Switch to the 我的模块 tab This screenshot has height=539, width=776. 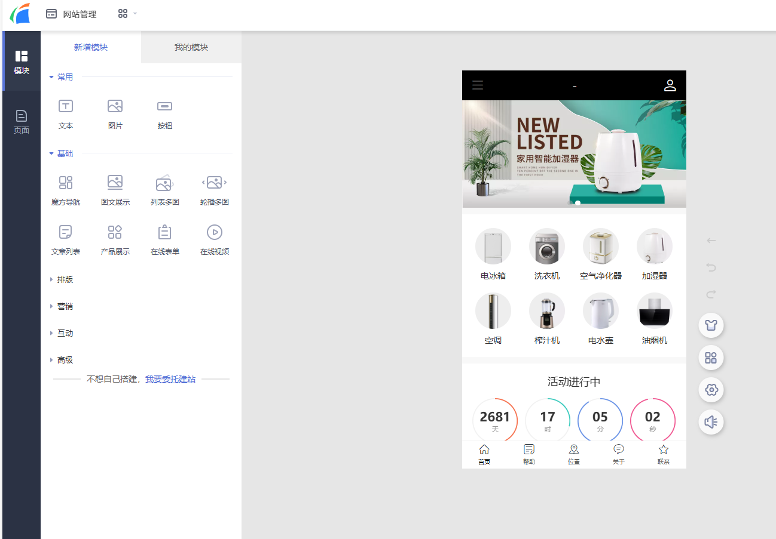click(191, 47)
